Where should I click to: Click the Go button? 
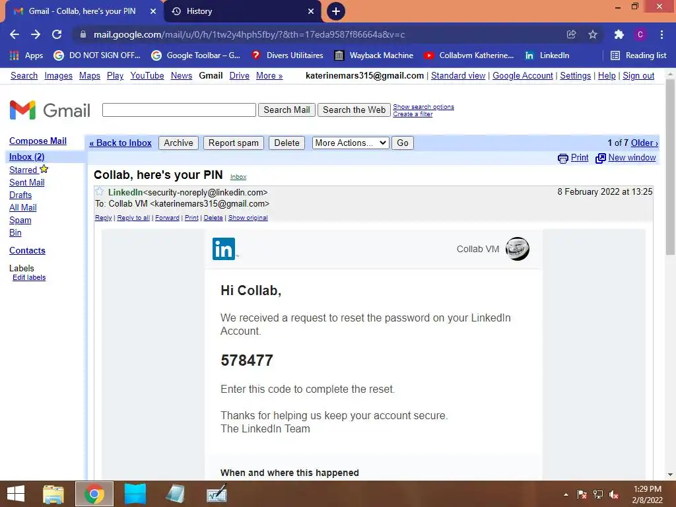(x=403, y=143)
